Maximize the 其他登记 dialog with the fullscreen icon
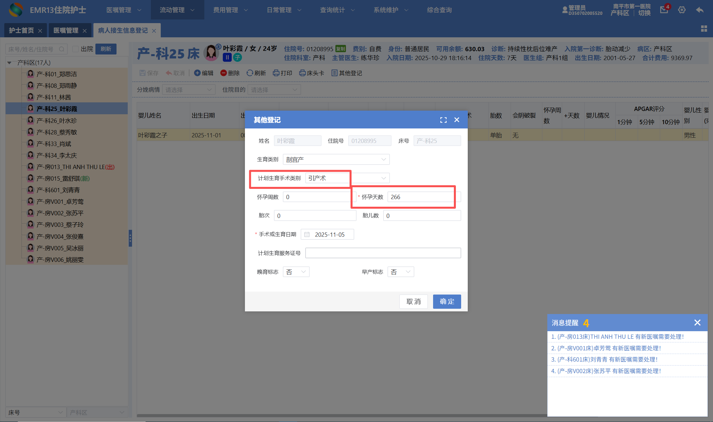 [443, 120]
